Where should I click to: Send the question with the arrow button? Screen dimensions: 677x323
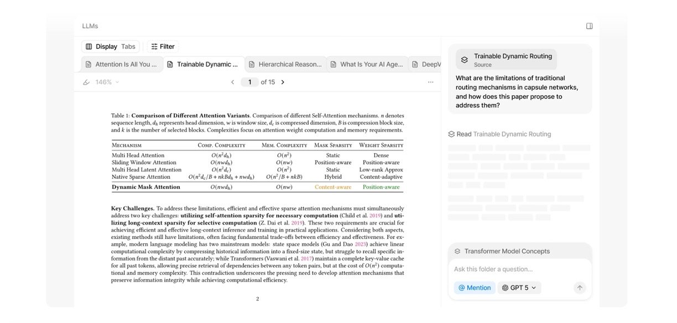point(579,288)
